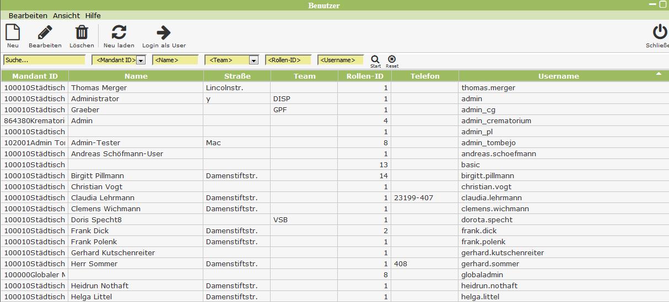
Task: Expand the Mandant ID filter dropdown
Action: [x=141, y=60]
